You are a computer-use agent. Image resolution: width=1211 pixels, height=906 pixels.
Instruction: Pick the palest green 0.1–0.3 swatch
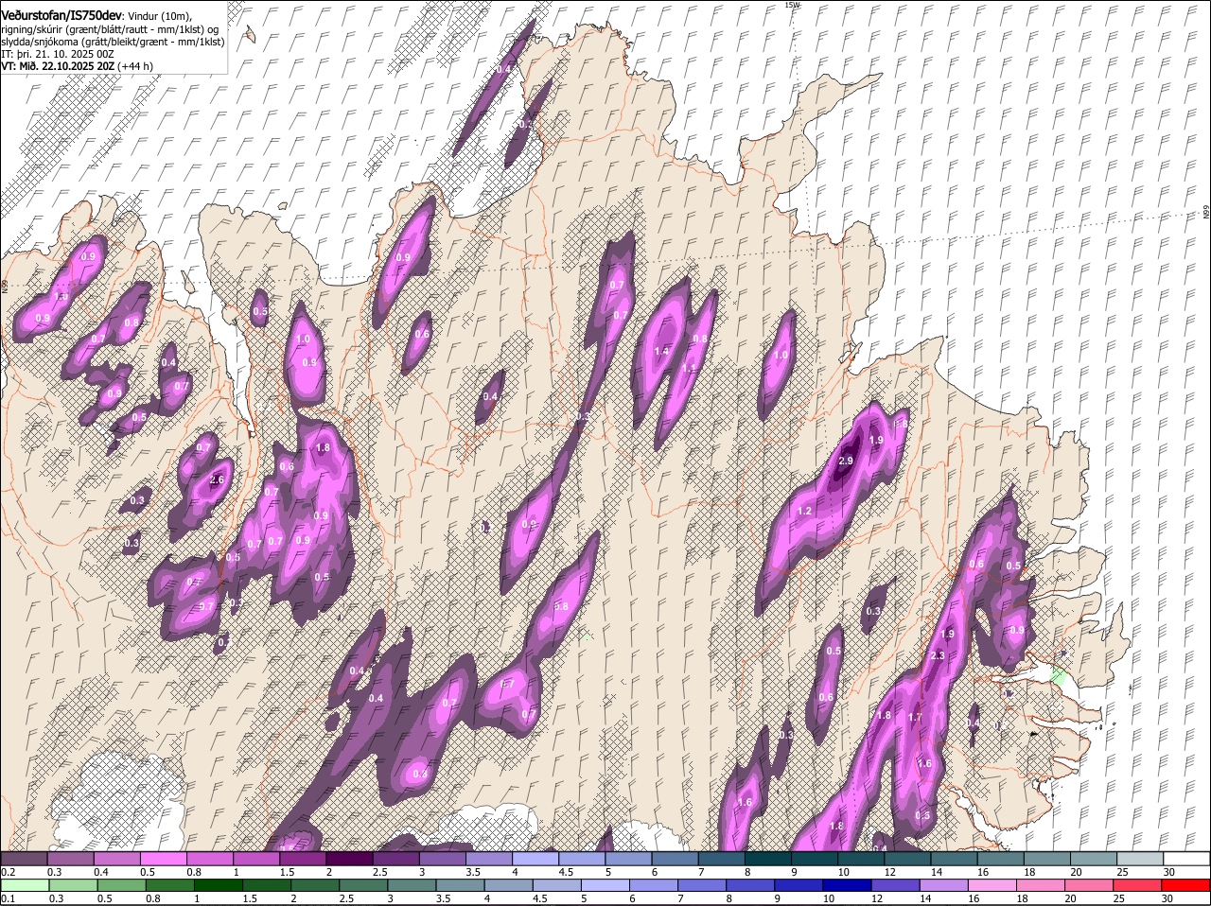coord(26,886)
